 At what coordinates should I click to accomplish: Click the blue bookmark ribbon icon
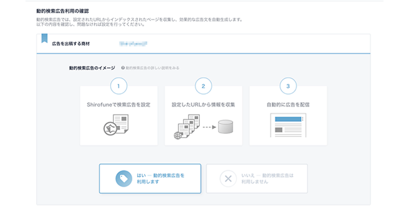point(44,38)
